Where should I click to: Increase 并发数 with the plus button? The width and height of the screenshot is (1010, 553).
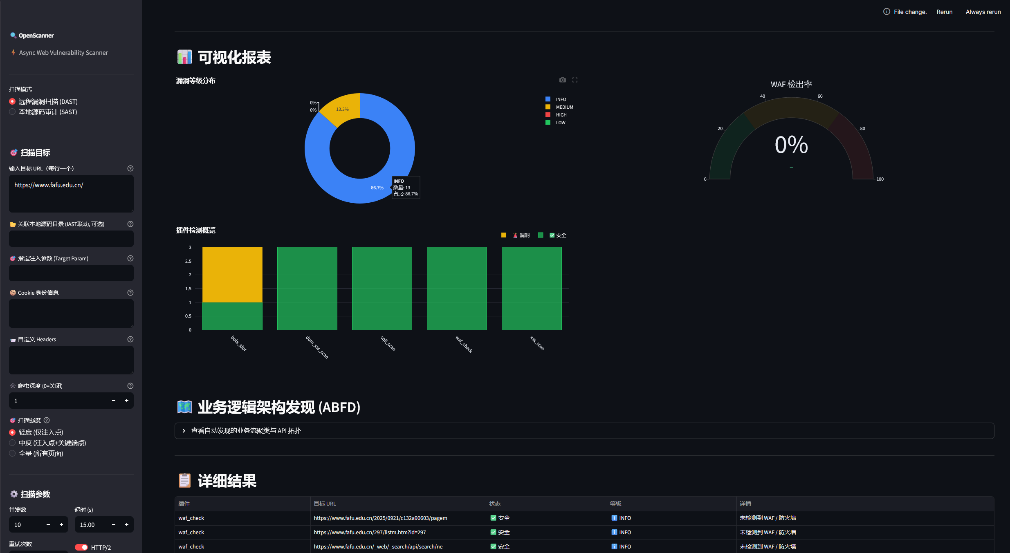click(61, 524)
